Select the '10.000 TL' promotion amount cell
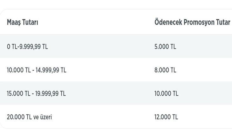The image size is (232, 133). click(167, 93)
